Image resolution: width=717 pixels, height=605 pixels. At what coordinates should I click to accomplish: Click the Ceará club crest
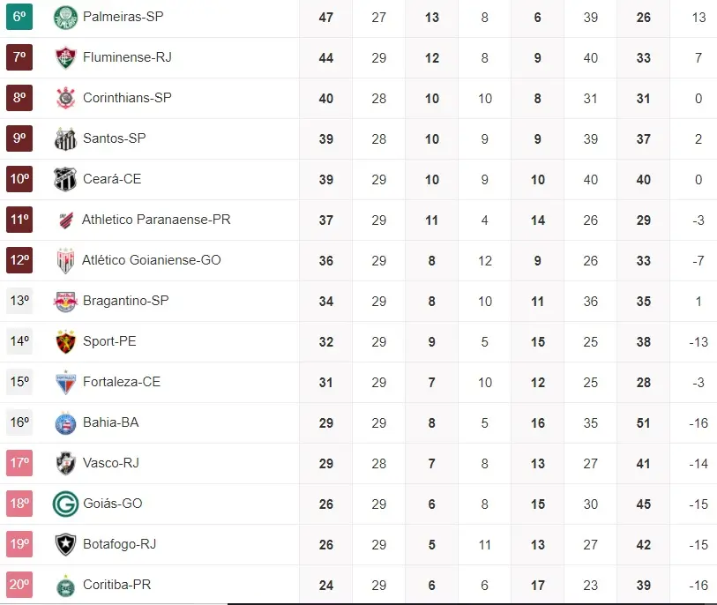65,179
